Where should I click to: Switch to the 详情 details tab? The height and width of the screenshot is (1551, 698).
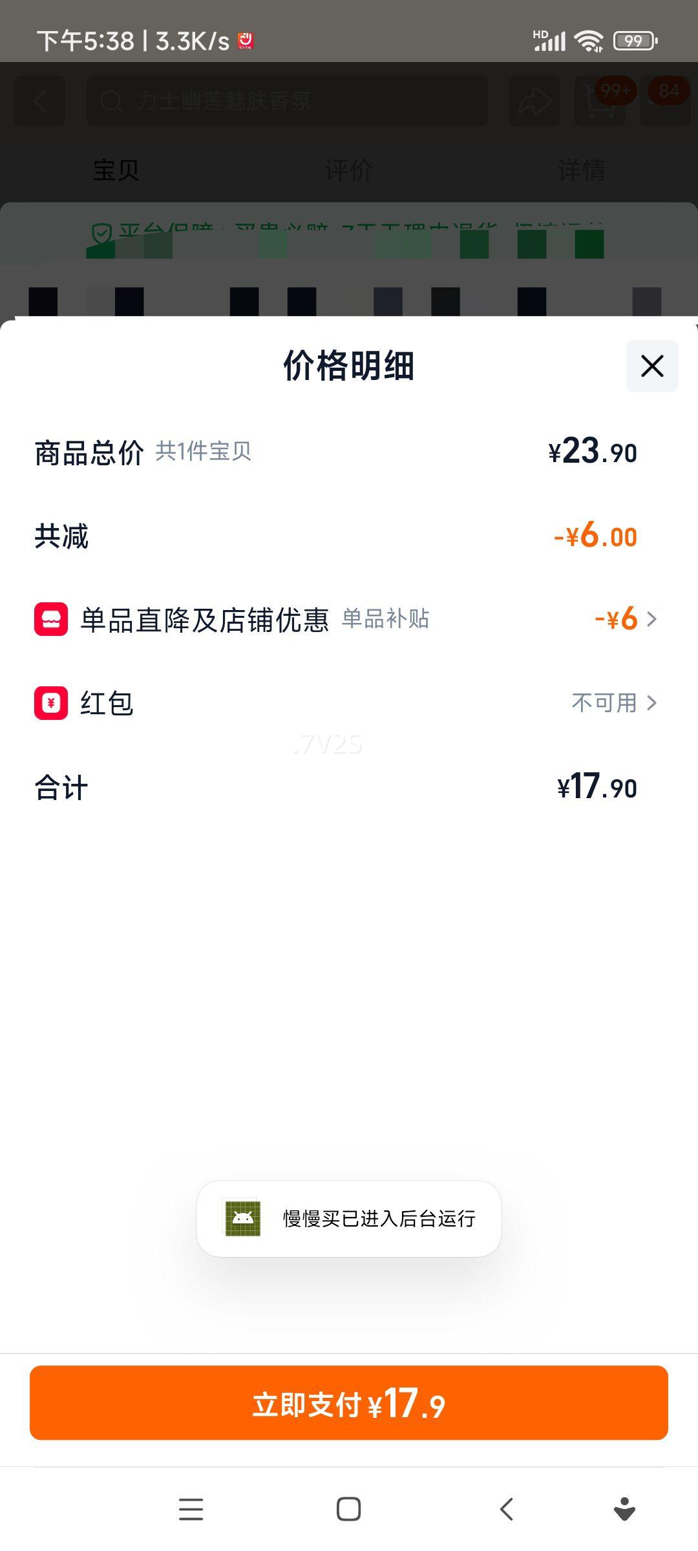coord(581,170)
